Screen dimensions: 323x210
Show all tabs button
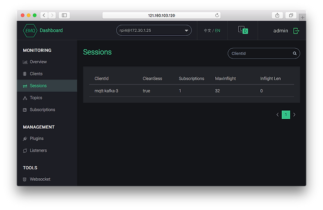point(291,15)
